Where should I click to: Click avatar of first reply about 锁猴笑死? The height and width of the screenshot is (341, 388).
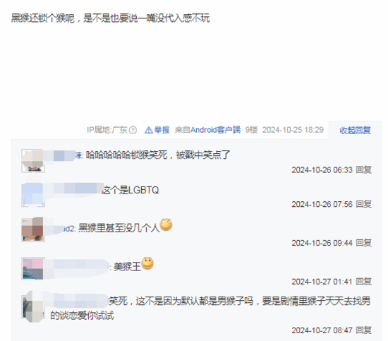point(33,161)
